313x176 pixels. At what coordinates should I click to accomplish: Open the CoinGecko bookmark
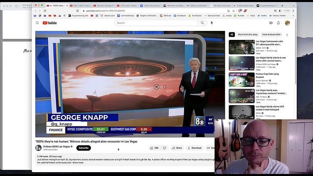[195, 15]
